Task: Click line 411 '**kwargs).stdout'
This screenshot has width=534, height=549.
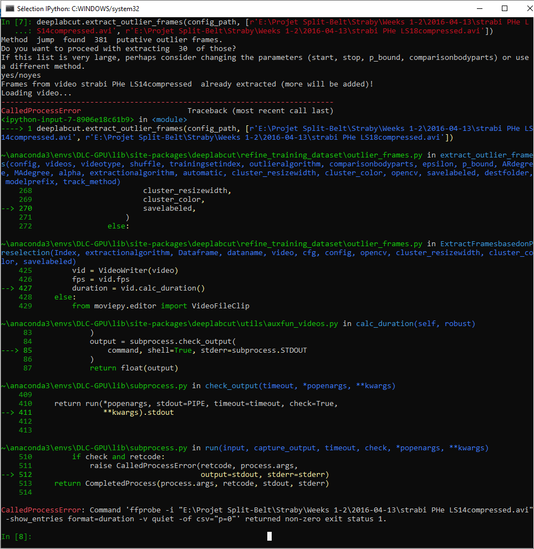Action: [x=88, y=413]
